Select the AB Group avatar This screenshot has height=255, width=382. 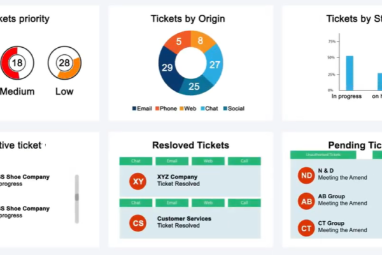pyautogui.click(x=306, y=201)
